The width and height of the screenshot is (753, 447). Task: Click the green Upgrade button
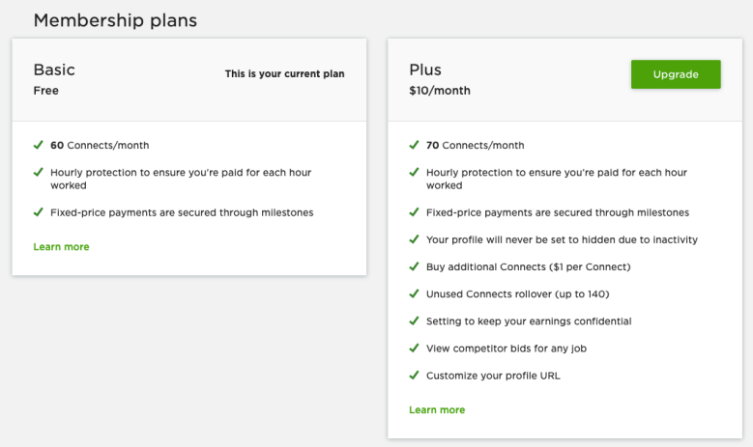coord(676,74)
